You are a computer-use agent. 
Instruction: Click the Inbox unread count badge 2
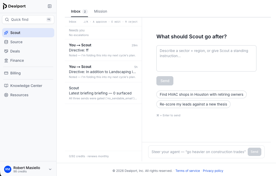pos(85,12)
